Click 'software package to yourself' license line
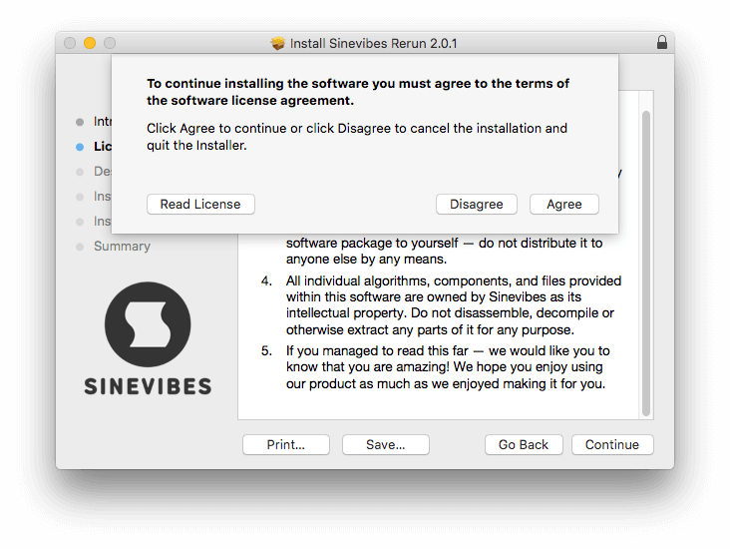The width and height of the screenshot is (730, 549). point(444,244)
